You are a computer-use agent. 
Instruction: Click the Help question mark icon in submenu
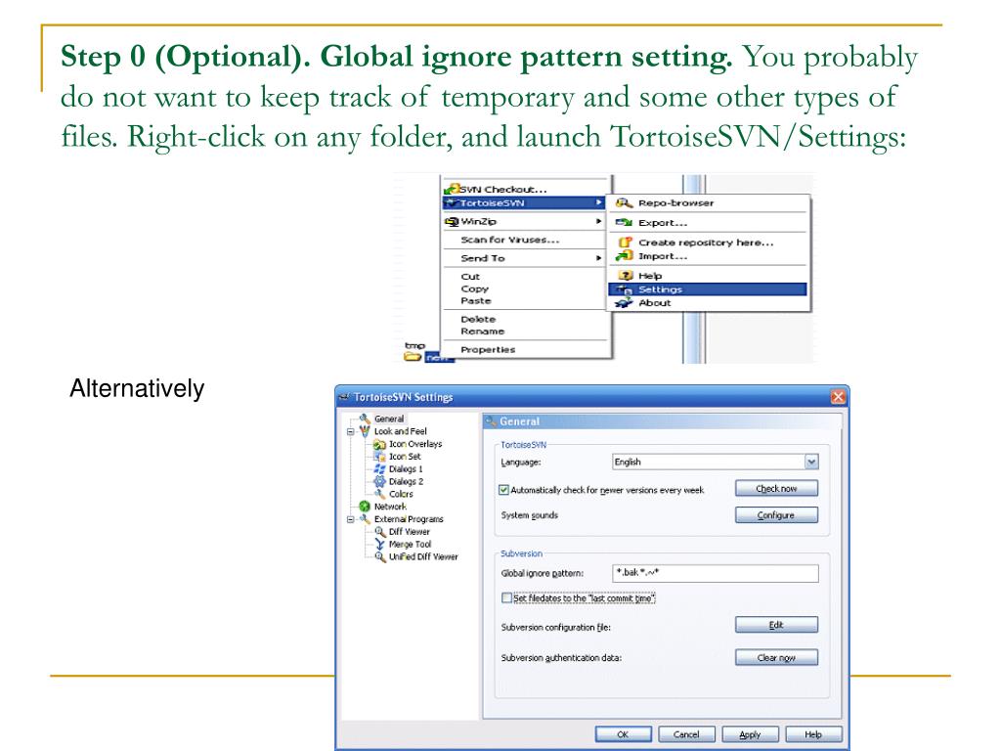[x=626, y=276]
